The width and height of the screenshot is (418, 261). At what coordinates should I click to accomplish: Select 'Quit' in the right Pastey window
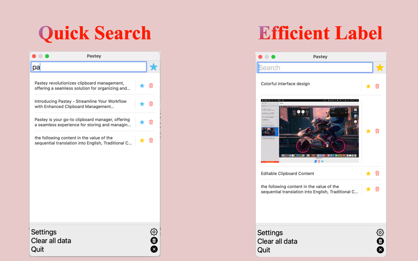pos(264,250)
